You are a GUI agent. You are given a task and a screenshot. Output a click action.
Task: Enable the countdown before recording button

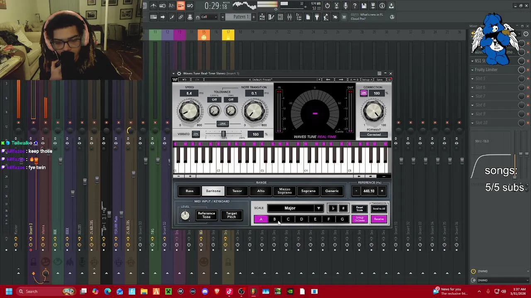coord(172,6)
